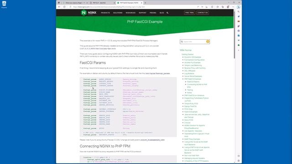The width and height of the screenshot is (292, 164).
Task: Click the yellow search submit arrow
Action: 208,41
